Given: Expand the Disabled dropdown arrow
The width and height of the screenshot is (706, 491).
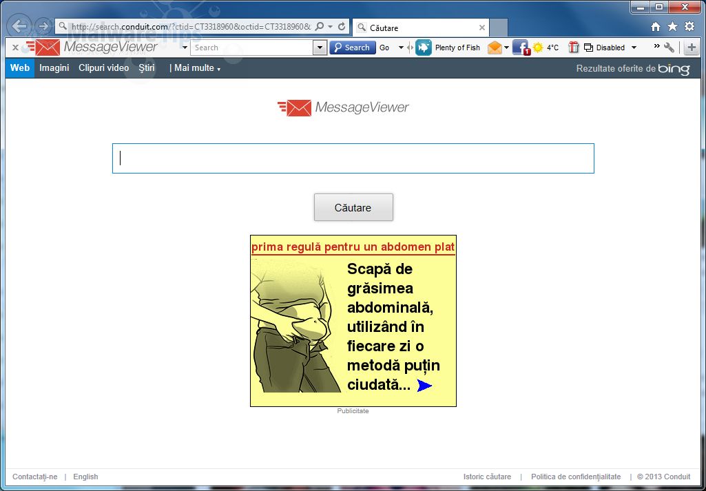Looking at the screenshot, I should [x=634, y=48].
